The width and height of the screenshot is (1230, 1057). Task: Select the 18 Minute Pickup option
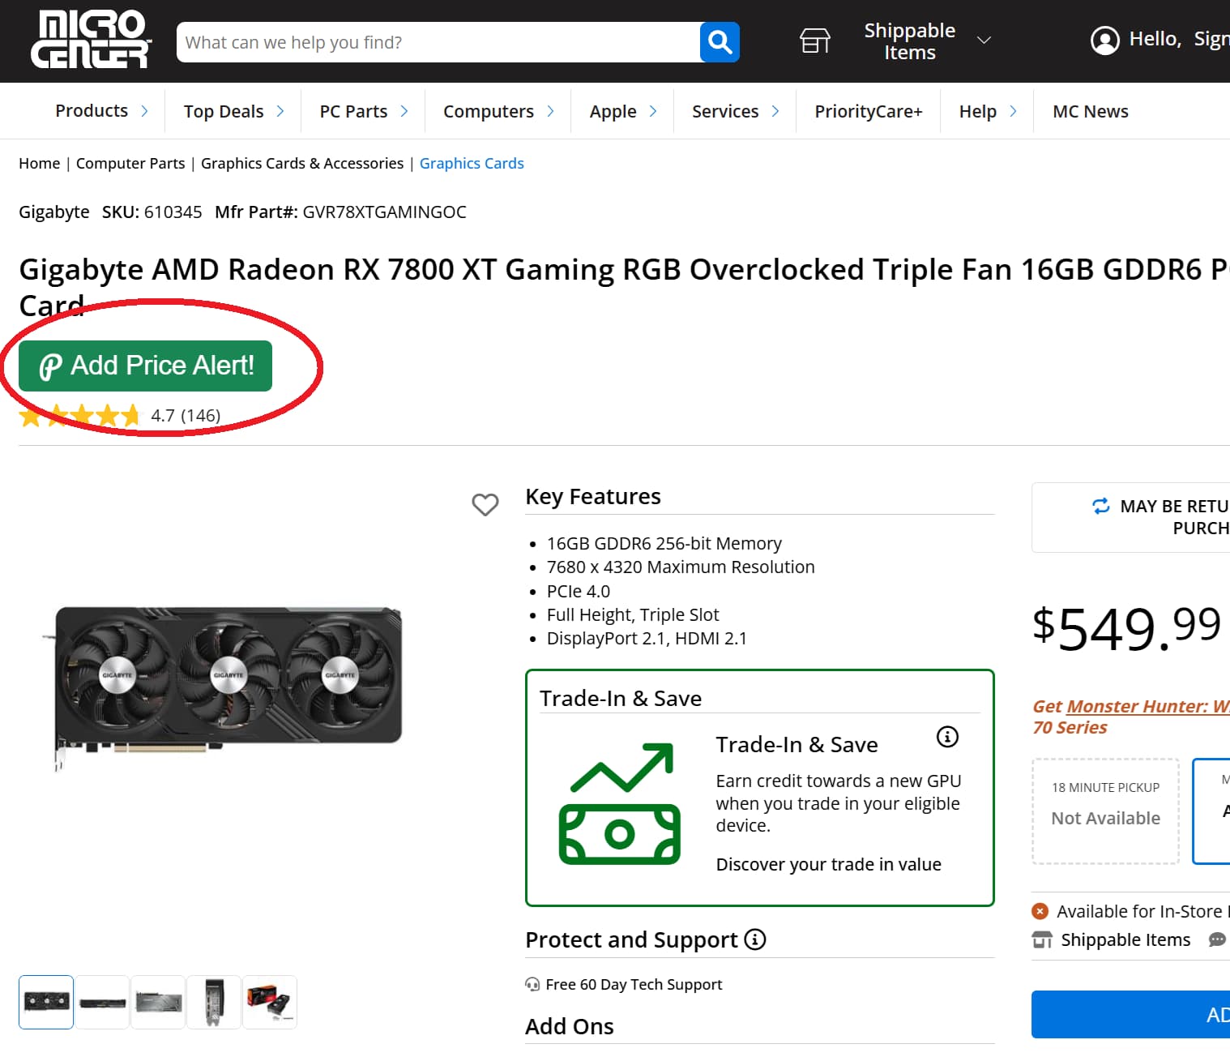[x=1105, y=811]
